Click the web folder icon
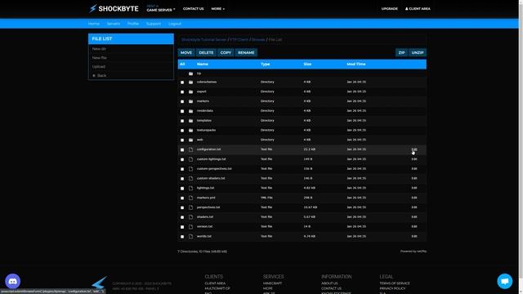This screenshot has width=523, height=294. [x=190, y=140]
